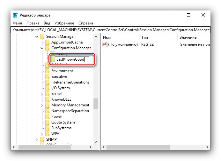This screenshot has height=161, width=221.
Task: Click the FileRenameOperations folder icon
Action: tap(47, 83)
